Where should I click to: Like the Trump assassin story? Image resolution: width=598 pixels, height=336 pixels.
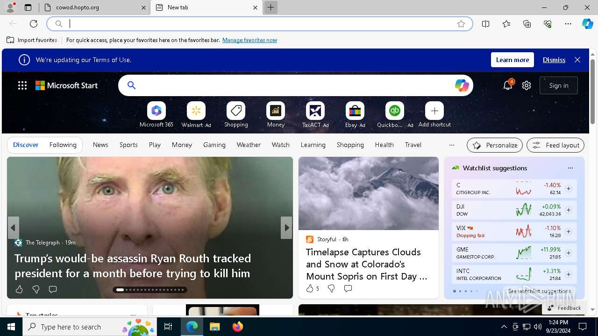click(19, 289)
